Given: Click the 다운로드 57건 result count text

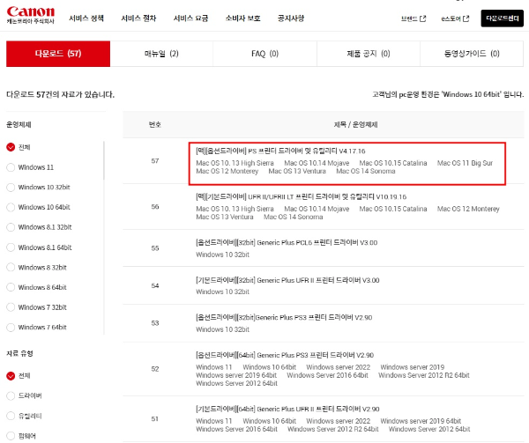Looking at the screenshot, I should click(x=60, y=94).
